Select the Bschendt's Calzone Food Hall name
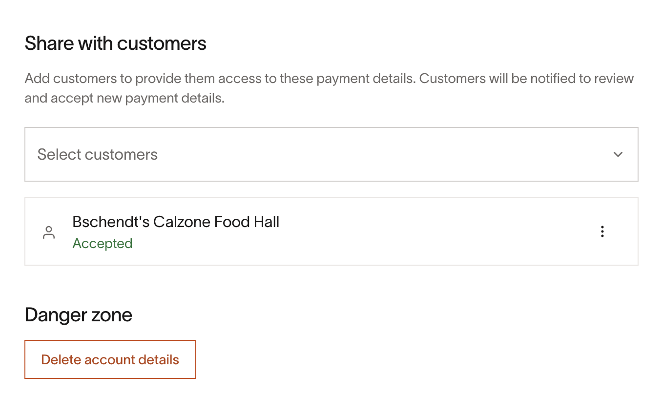Image resolution: width=662 pixels, height=418 pixels. (x=176, y=222)
